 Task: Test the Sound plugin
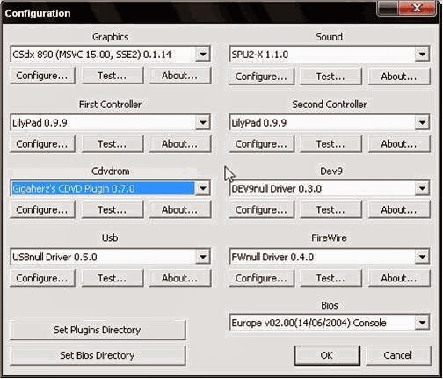330,77
